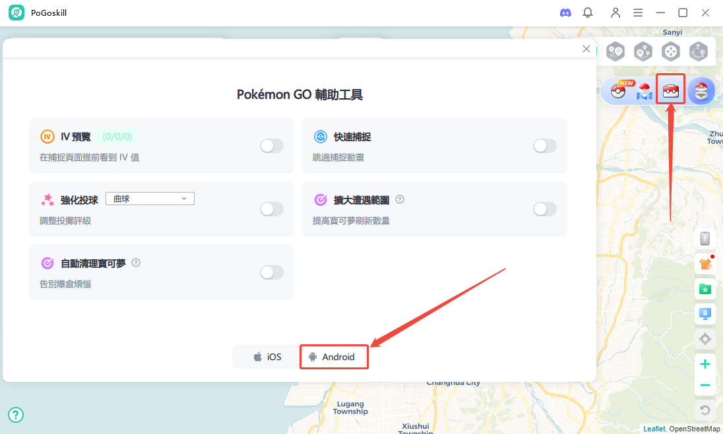Click the PoGoskill app logo
This screenshot has width=723, height=434.
click(16, 13)
